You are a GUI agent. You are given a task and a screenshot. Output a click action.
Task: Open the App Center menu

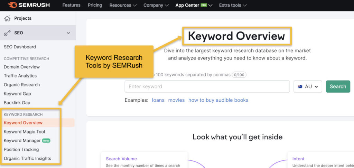click(194, 5)
